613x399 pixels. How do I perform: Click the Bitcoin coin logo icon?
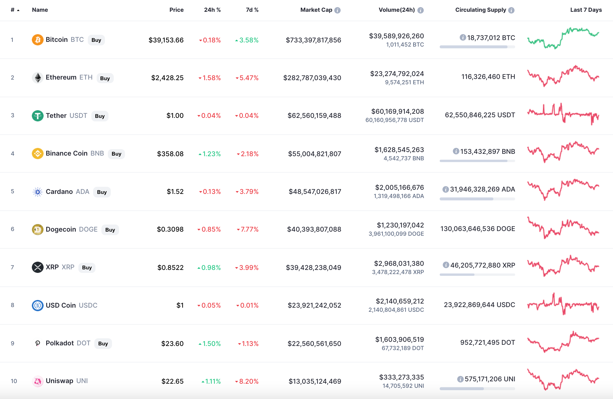click(37, 40)
